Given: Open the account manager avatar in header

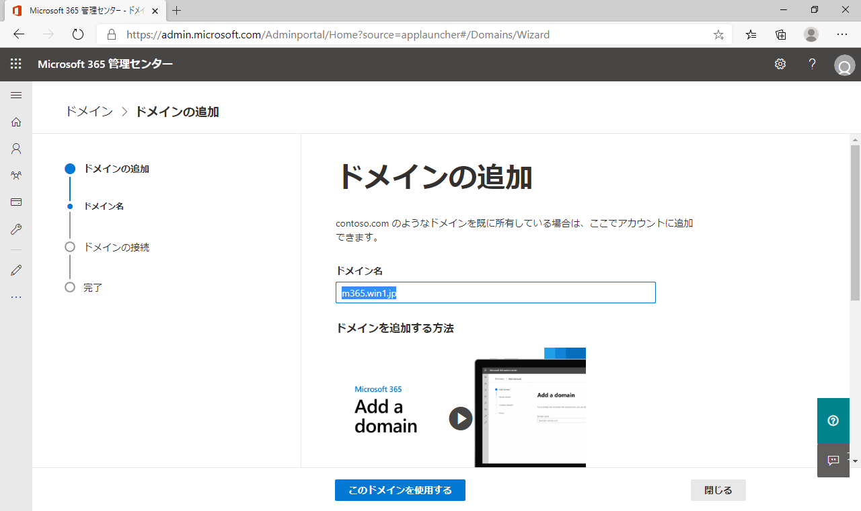Looking at the screenshot, I should tap(844, 65).
